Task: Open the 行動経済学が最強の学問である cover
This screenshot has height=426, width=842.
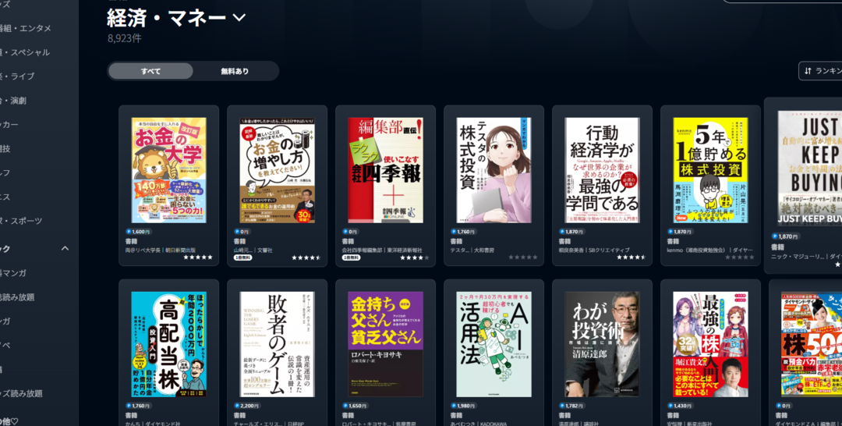Action: tap(602, 170)
